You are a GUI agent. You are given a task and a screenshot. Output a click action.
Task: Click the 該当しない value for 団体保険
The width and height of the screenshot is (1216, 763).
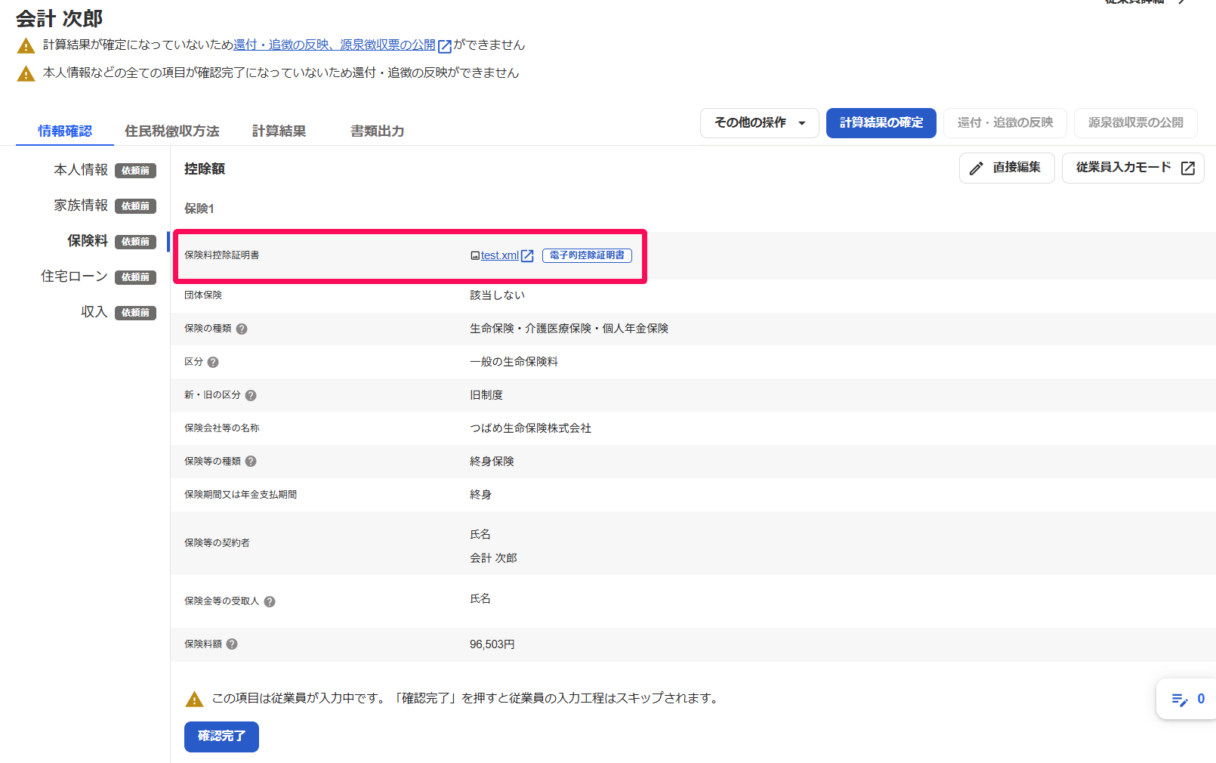click(x=497, y=295)
